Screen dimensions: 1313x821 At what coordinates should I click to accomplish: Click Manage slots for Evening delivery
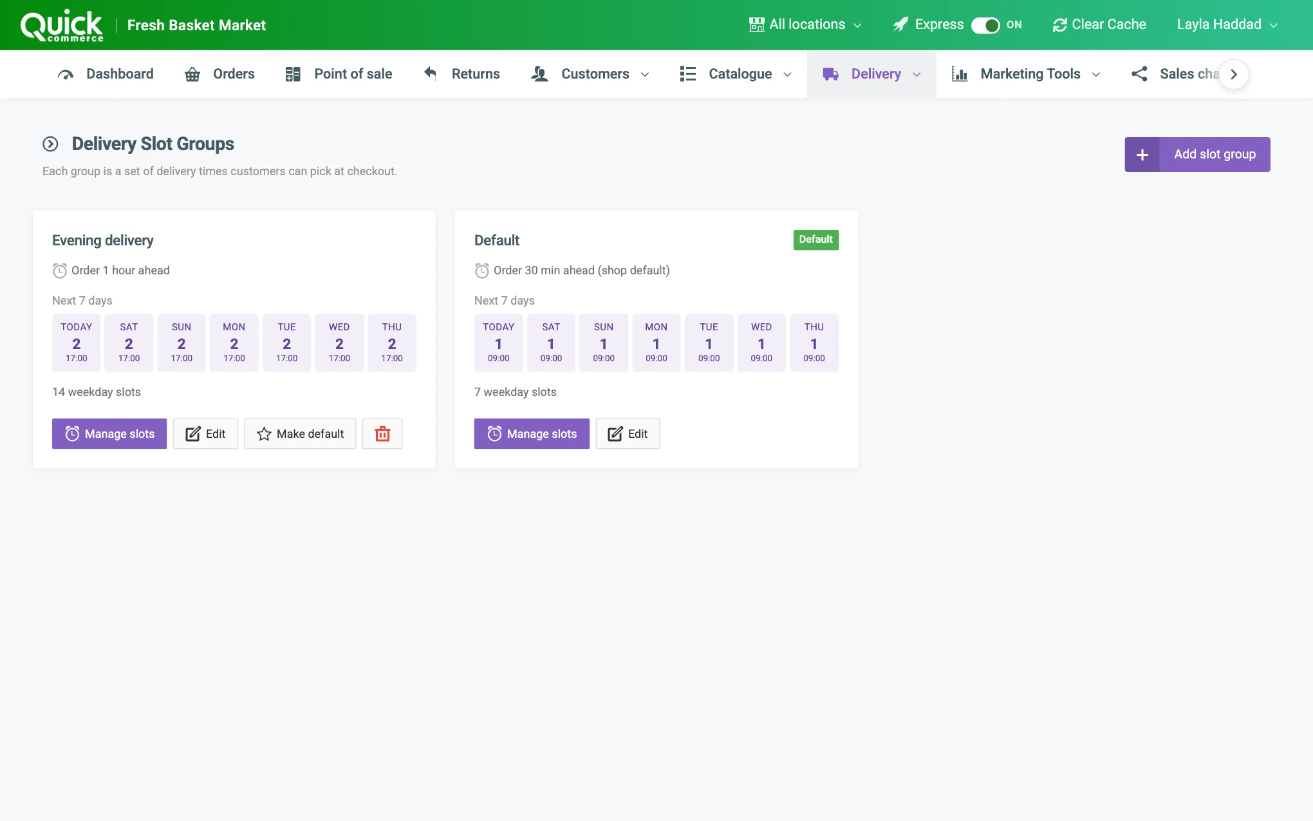[x=109, y=433]
